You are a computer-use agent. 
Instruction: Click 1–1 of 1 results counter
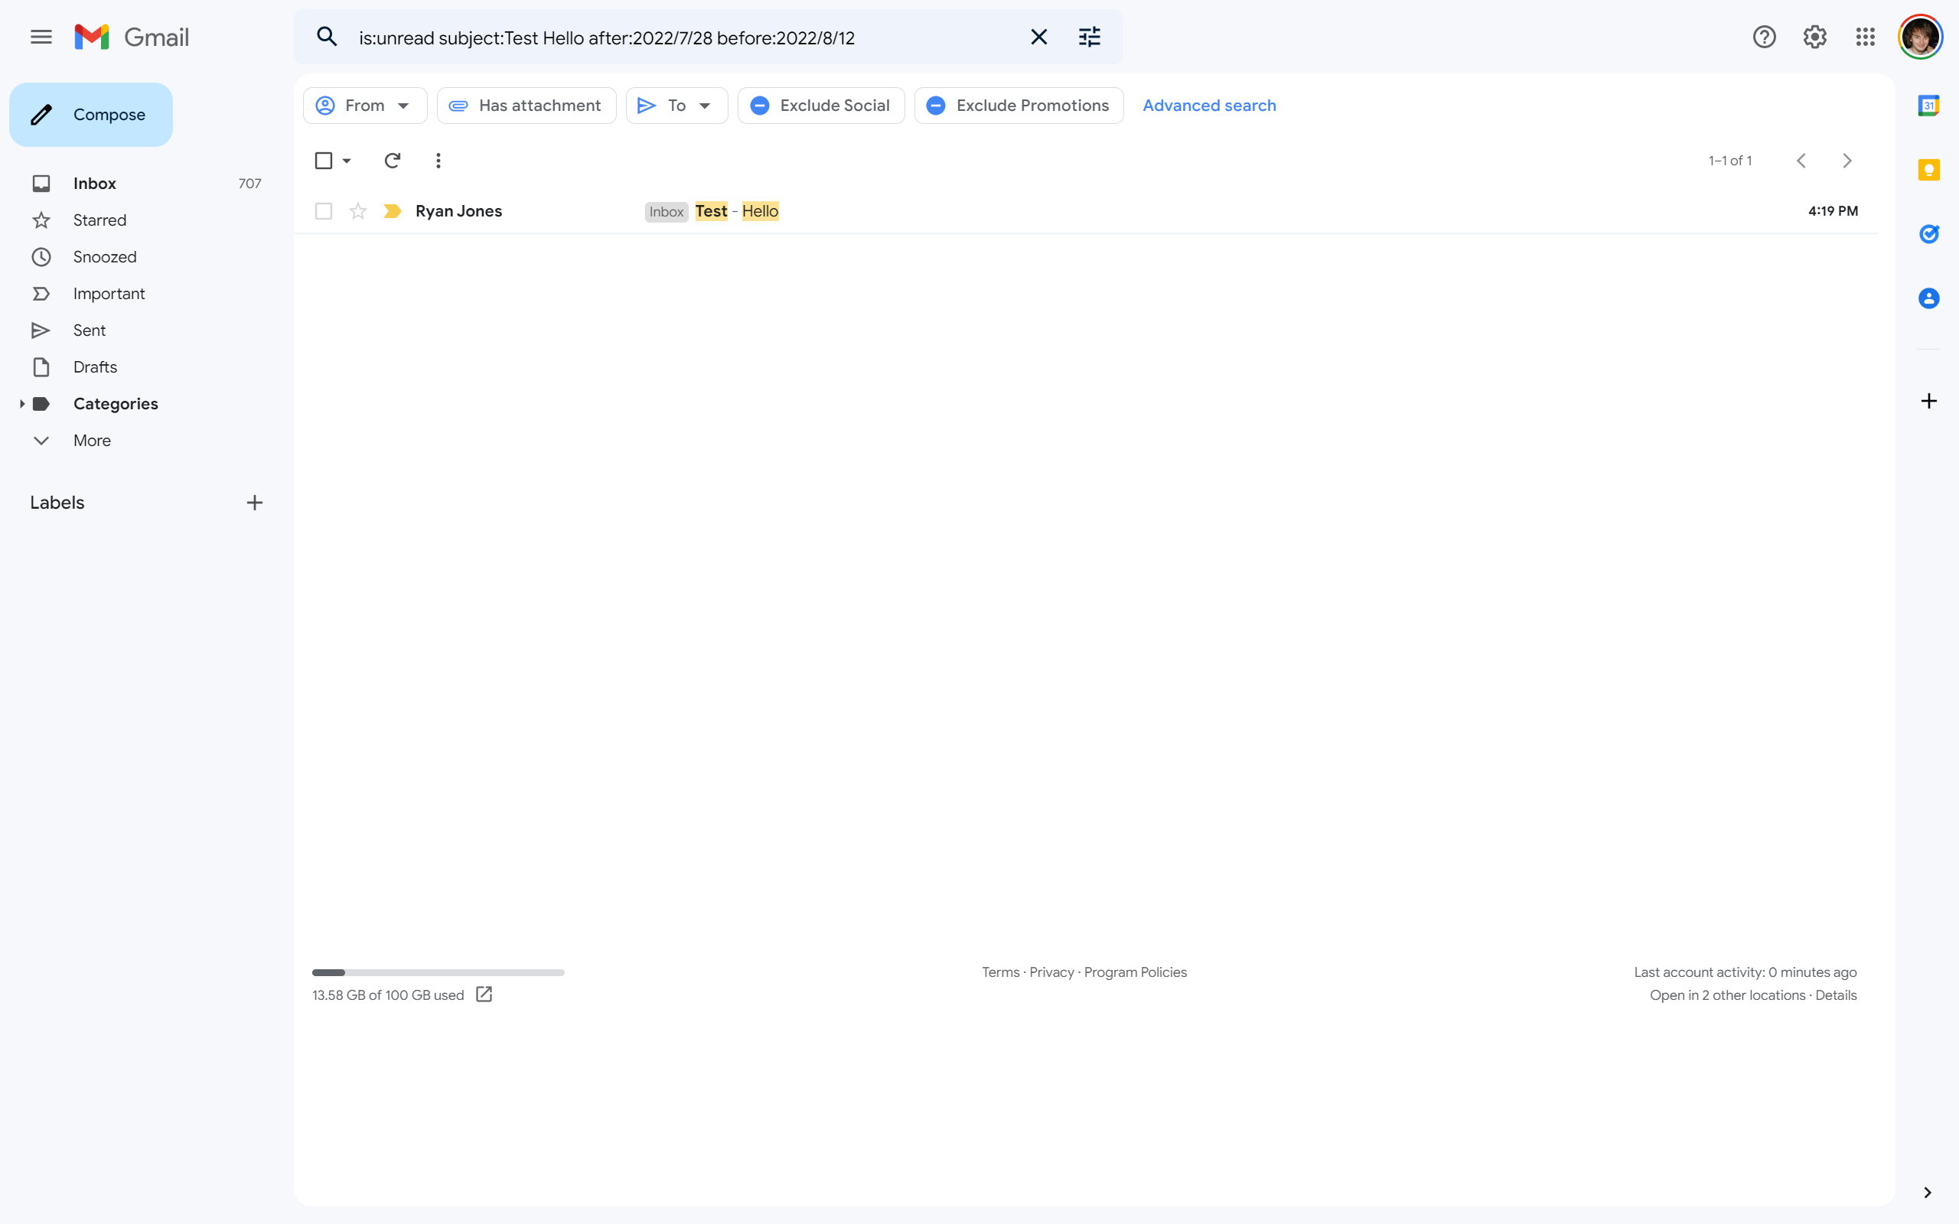point(1730,161)
